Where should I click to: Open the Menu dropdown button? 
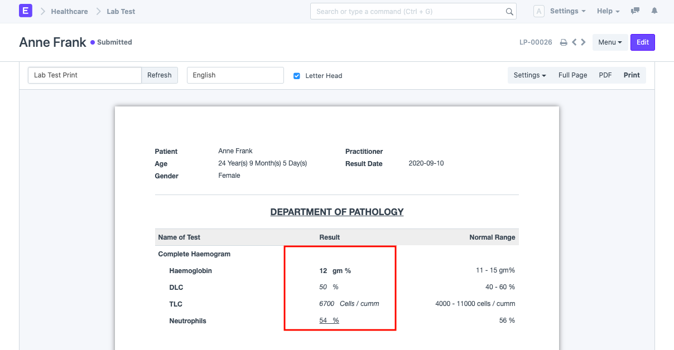(610, 42)
